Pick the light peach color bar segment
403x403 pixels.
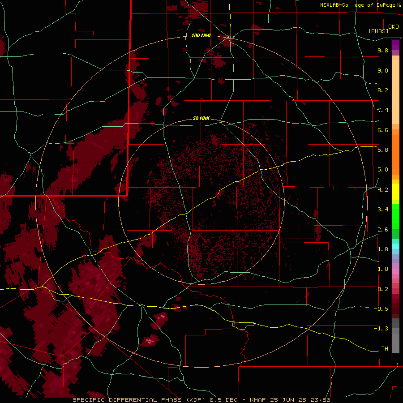[x=395, y=92]
